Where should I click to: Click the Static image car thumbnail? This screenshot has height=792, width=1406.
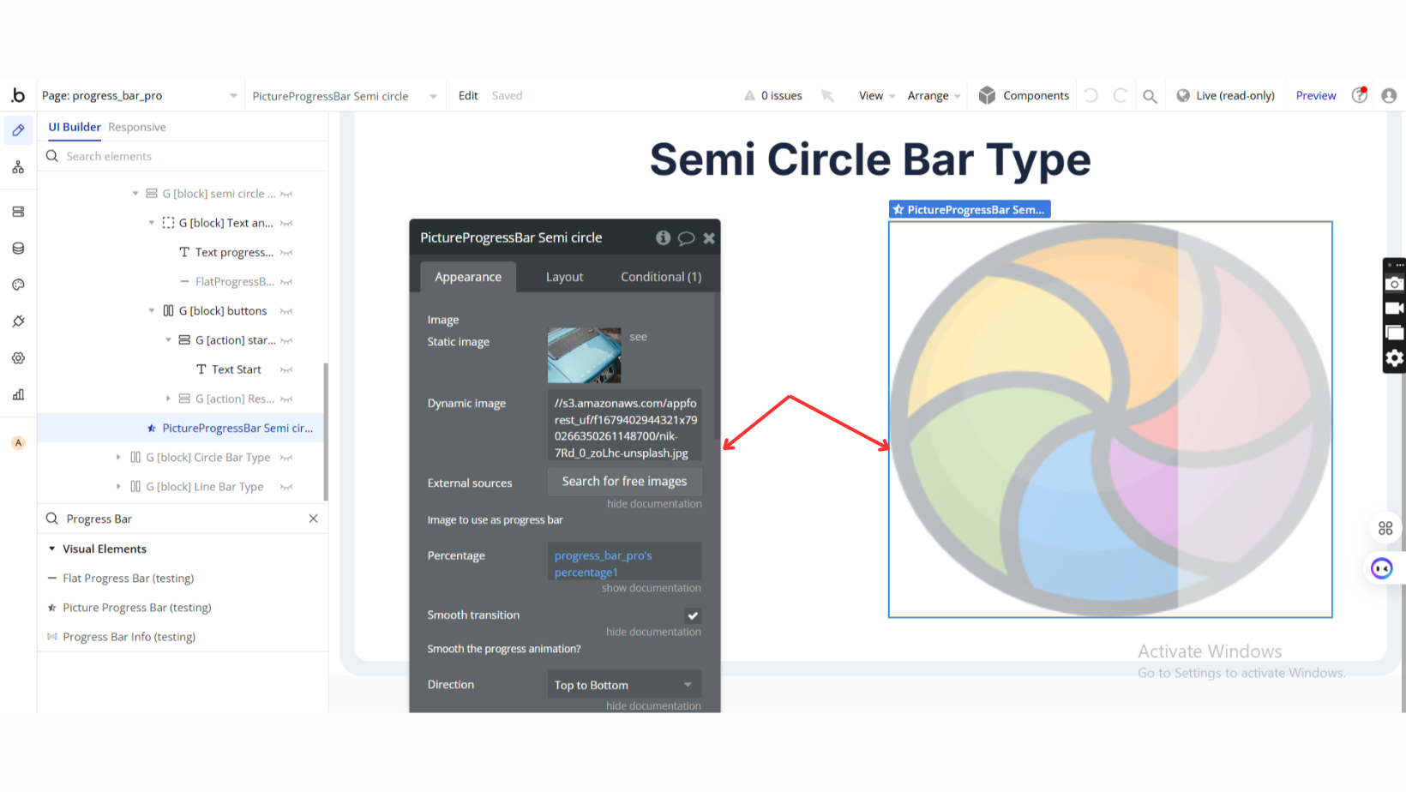click(584, 355)
